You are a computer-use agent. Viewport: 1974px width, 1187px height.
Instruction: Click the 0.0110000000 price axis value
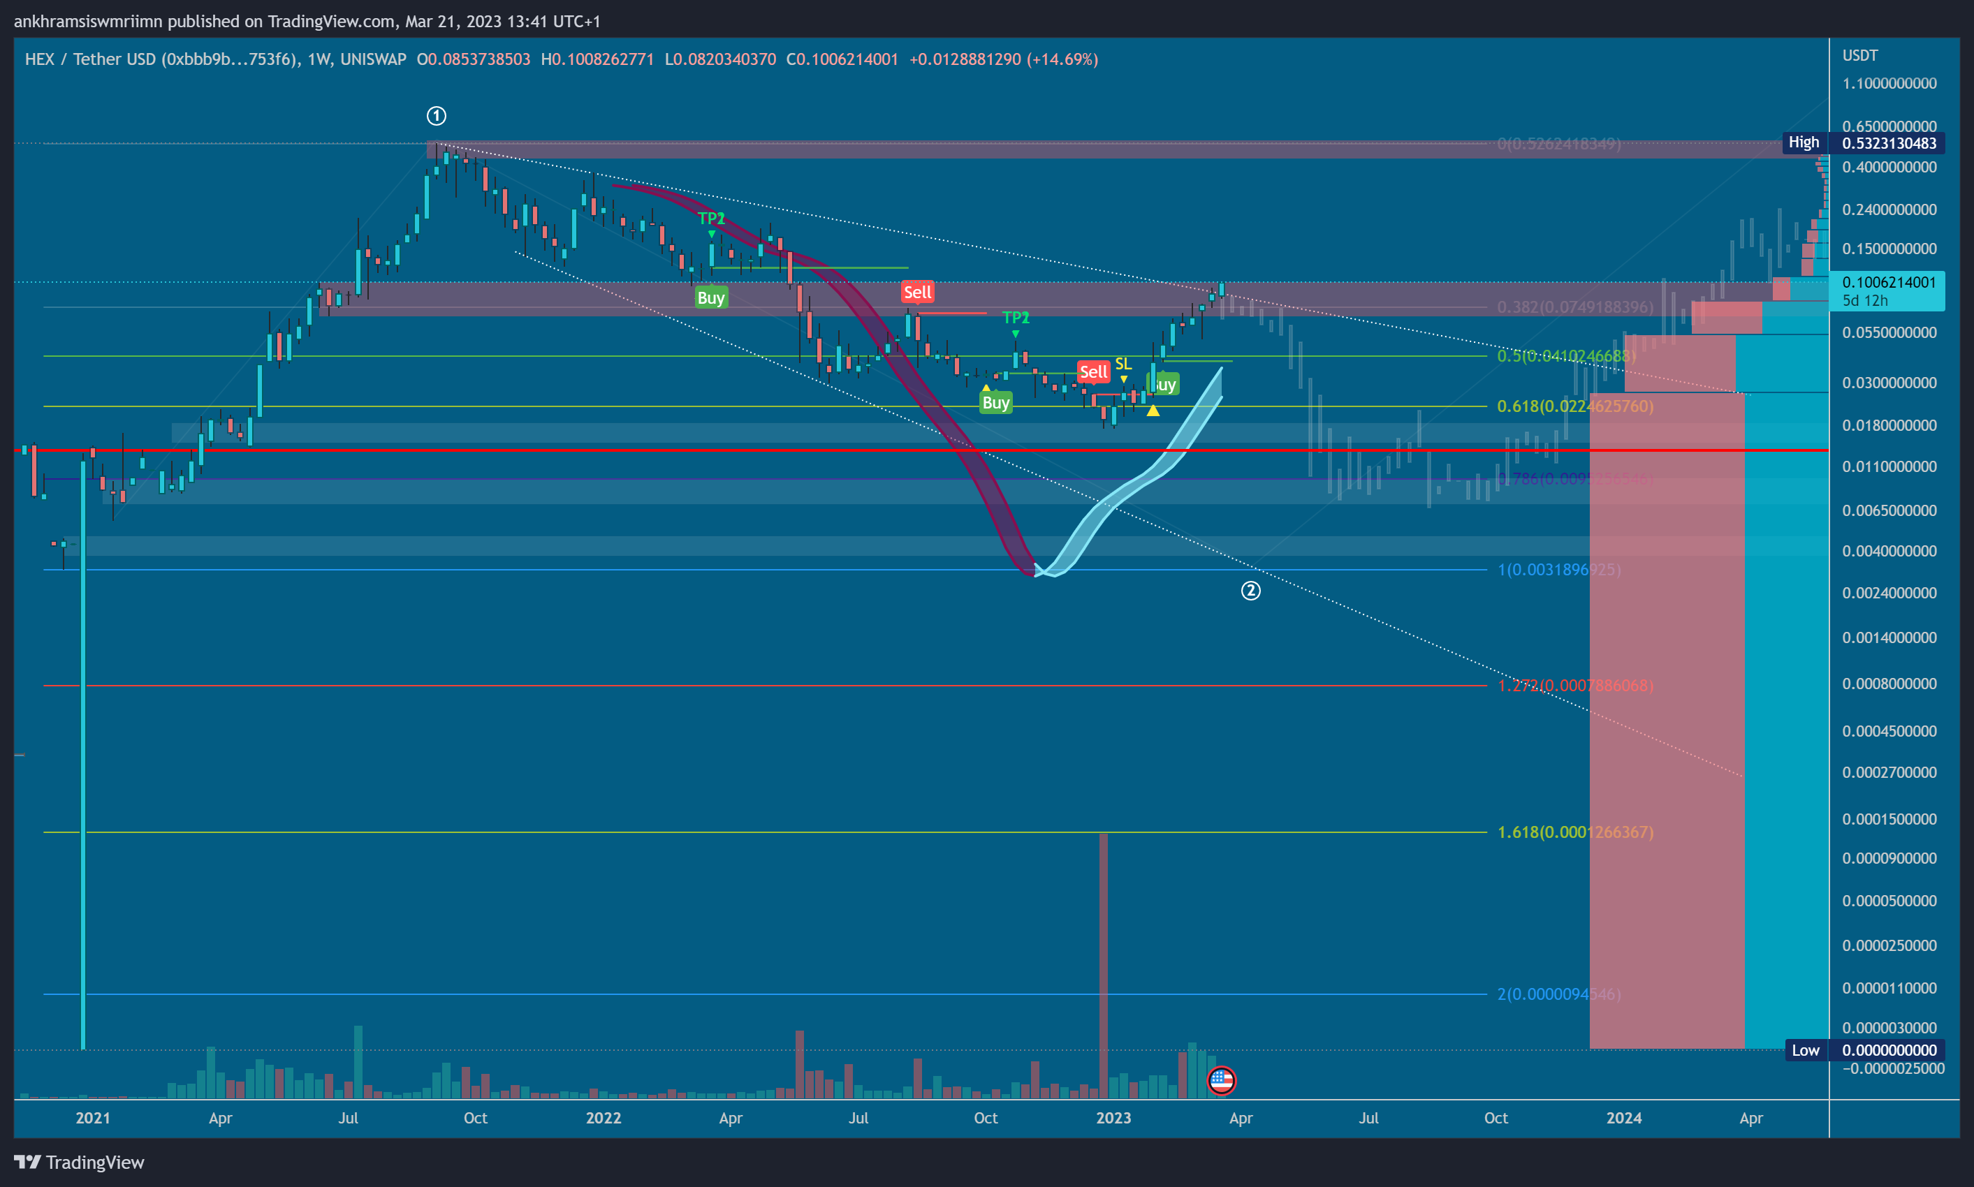tap(1889, 467)
